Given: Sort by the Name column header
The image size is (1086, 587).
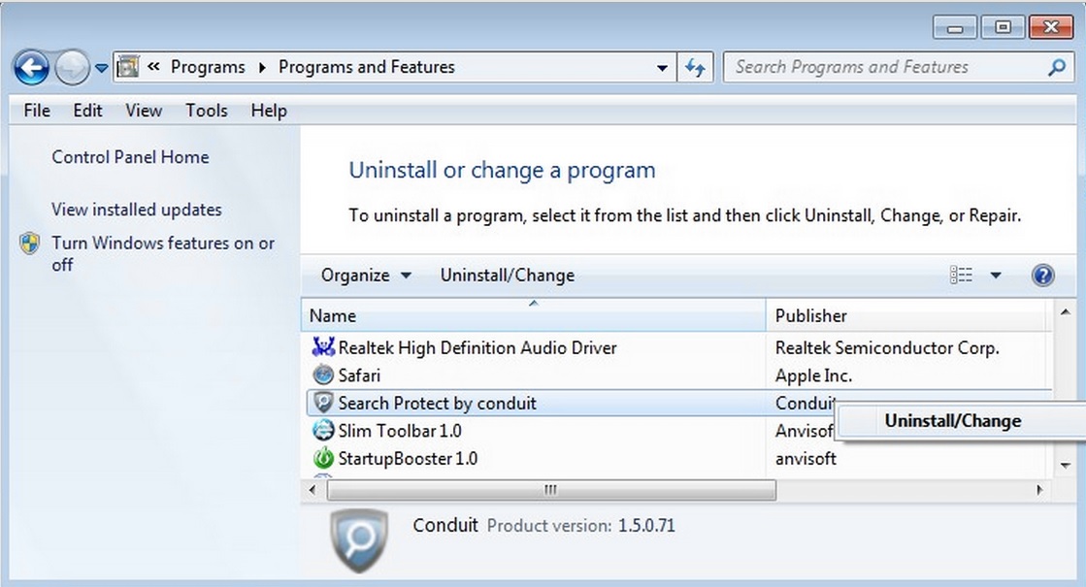Looking at the screenshot, I should 534,315.
